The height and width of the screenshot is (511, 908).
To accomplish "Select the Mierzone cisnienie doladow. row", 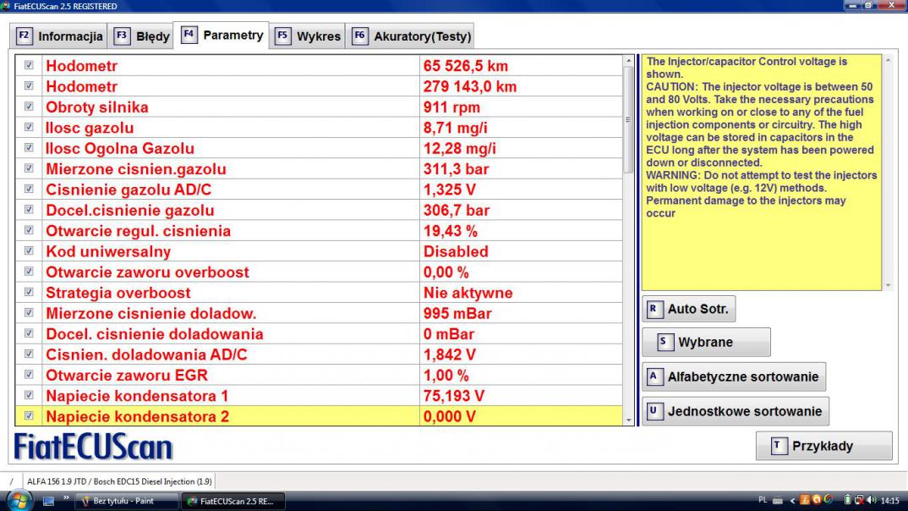I will (231, 313).
